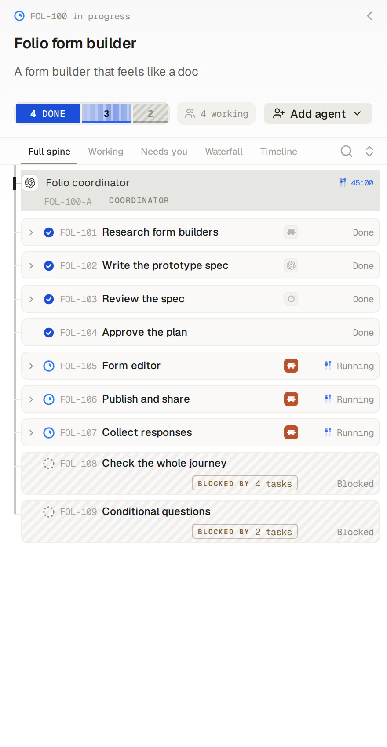387x747 pixels.
Task: Click the done checkmark on FOL-101
Action: tap(49, 232)
